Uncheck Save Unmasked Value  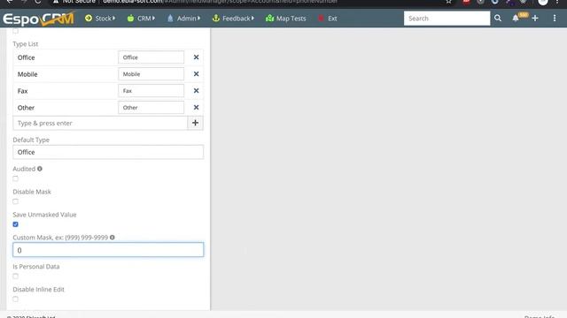(x=16, y=224)
